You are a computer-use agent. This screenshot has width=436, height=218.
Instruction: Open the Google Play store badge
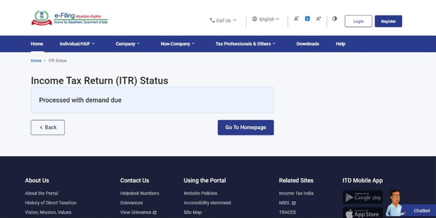pos(363,197)
